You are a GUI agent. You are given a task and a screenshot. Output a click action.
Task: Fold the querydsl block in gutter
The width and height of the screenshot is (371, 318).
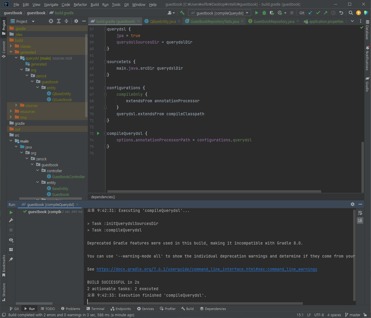pos(105,29)
